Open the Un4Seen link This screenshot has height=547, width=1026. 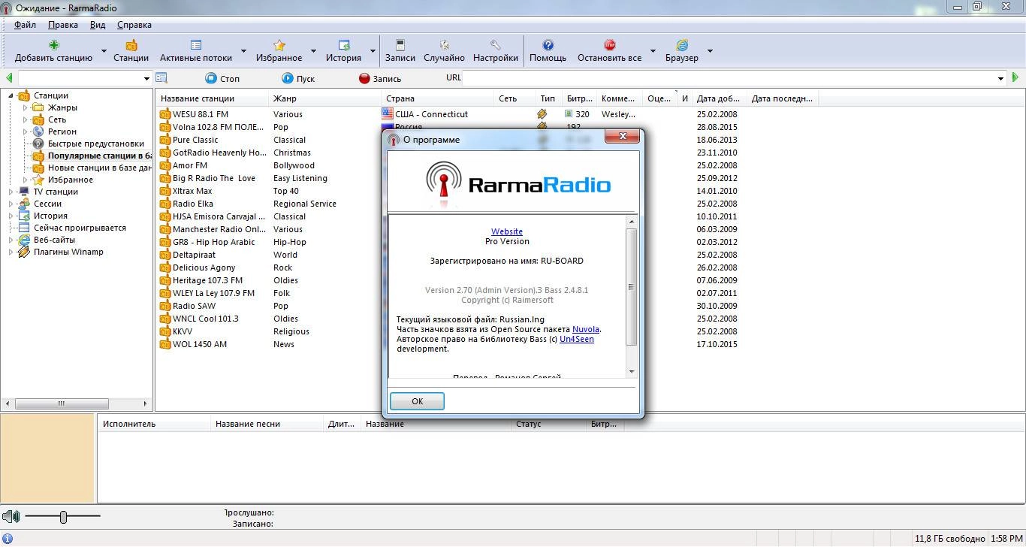577,339
